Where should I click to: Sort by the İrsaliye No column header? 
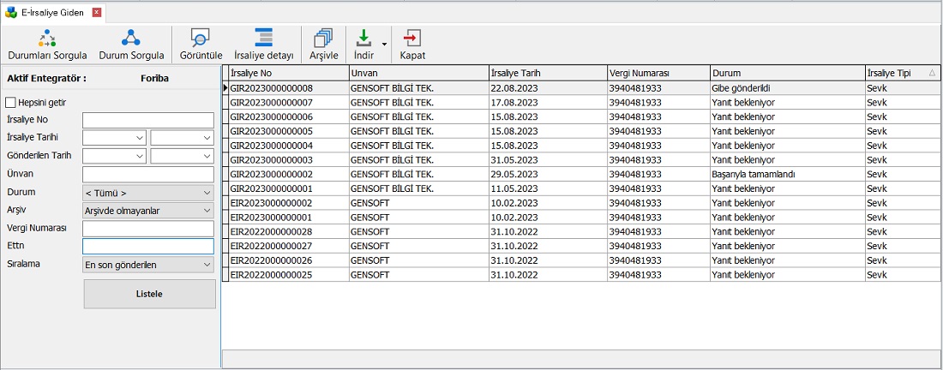(289, 73)
